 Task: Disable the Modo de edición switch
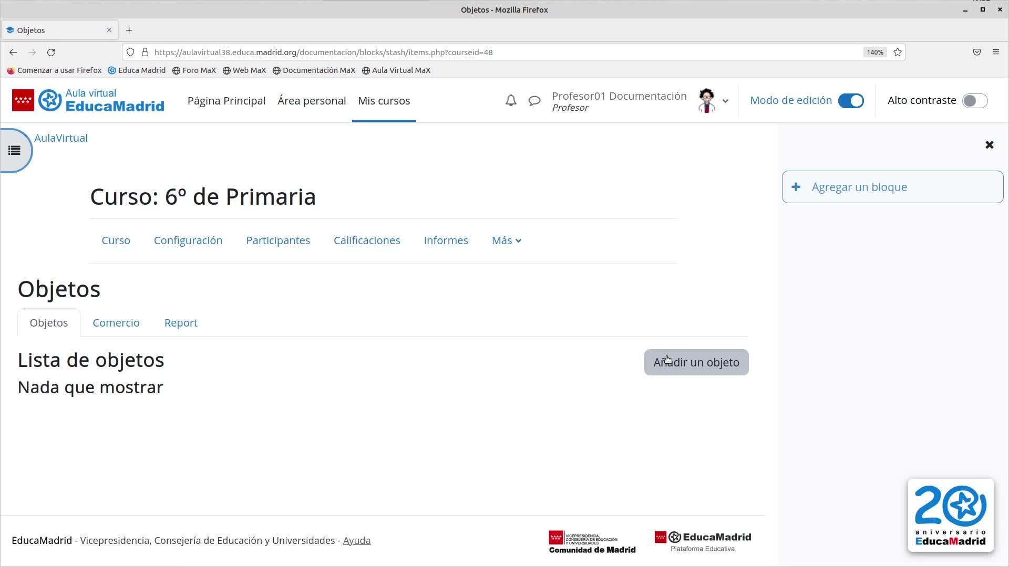pos(850,100)
